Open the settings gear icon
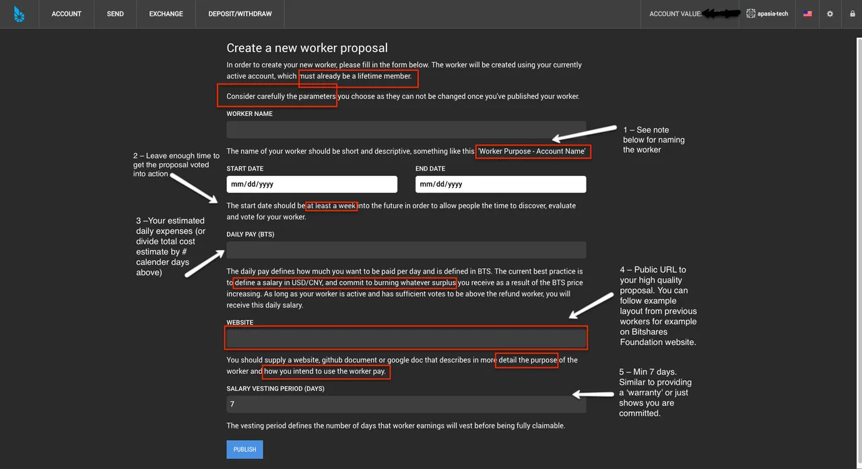 tap(830, 13)
